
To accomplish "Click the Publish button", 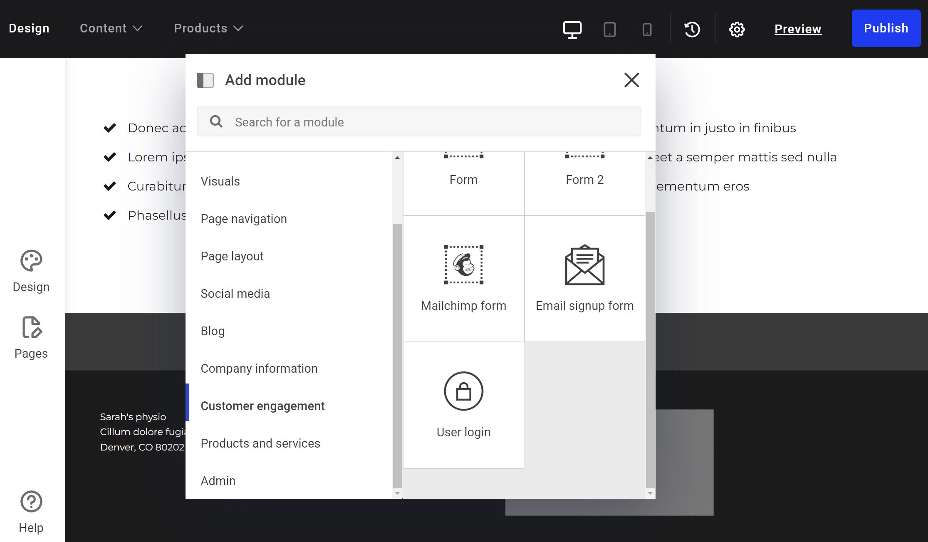I will 886,28.
